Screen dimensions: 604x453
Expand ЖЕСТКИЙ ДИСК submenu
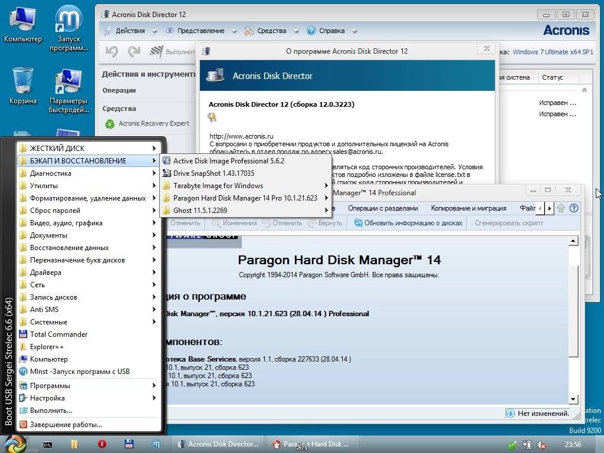89,148
